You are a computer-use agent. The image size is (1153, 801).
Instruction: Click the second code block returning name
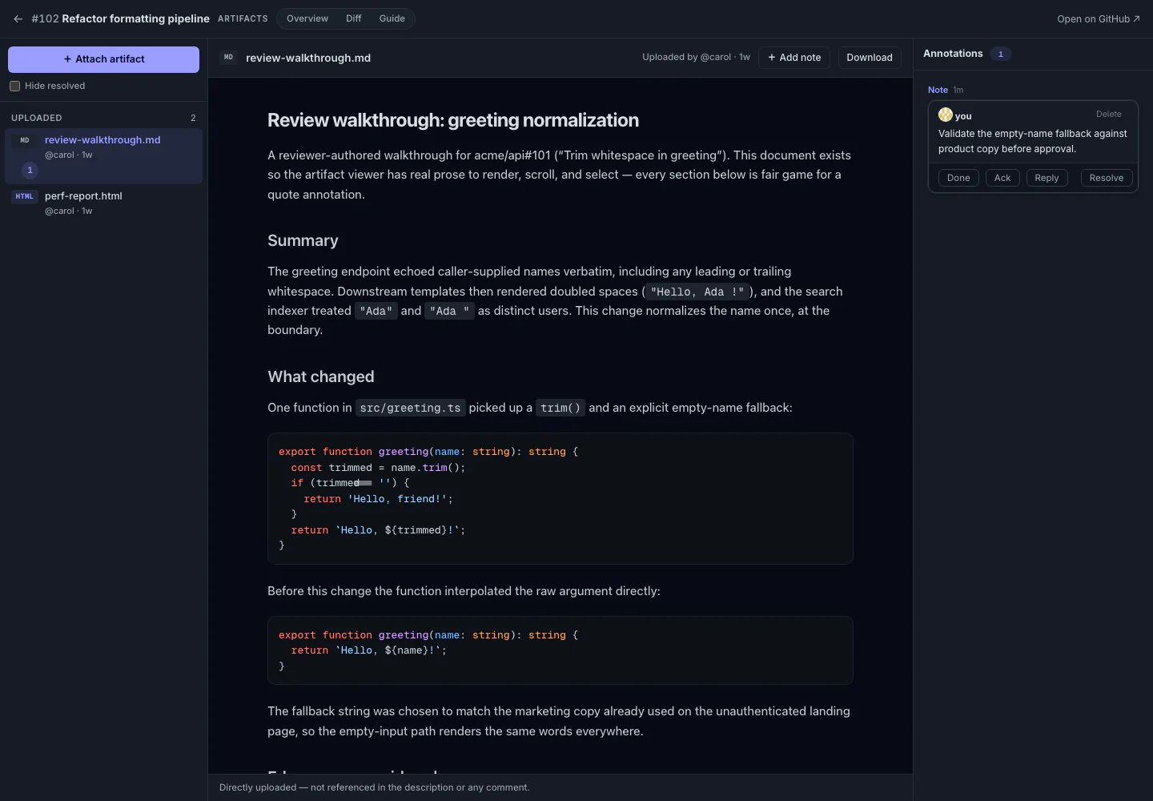[560, 650]
